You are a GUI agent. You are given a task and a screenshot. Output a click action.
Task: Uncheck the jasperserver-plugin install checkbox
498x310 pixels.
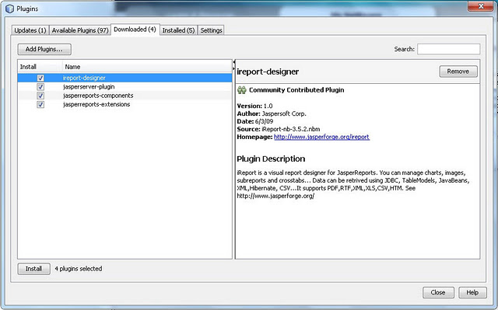[40, 87]
